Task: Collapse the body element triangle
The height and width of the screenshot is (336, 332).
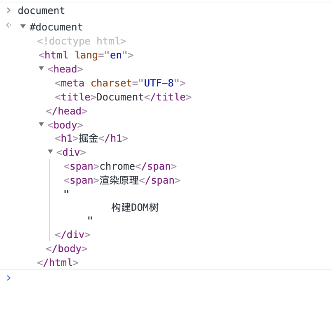Action: pyautogui.click(x=41, y=124)
